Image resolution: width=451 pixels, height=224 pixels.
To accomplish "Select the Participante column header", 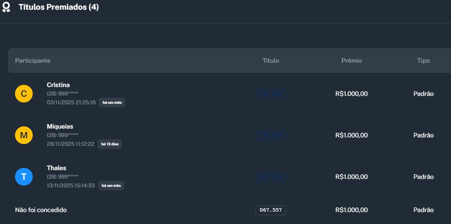I will tap(33, 61).
